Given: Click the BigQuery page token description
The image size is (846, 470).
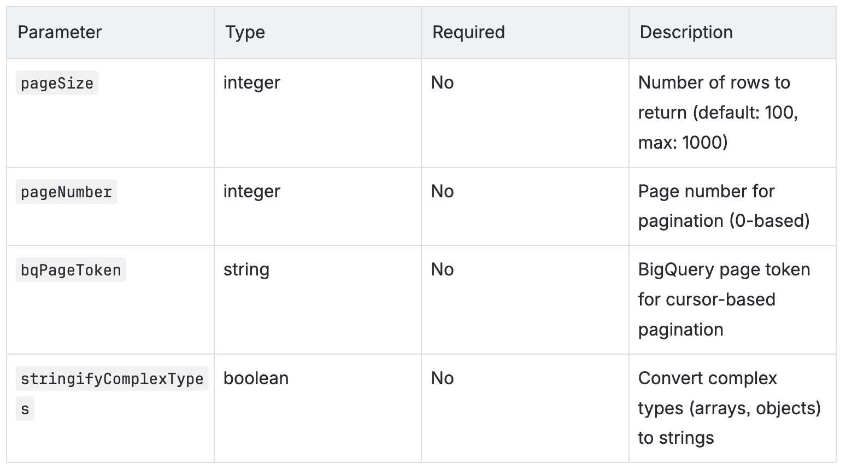Looking at the screenshot, I should (x=724, y=299).
